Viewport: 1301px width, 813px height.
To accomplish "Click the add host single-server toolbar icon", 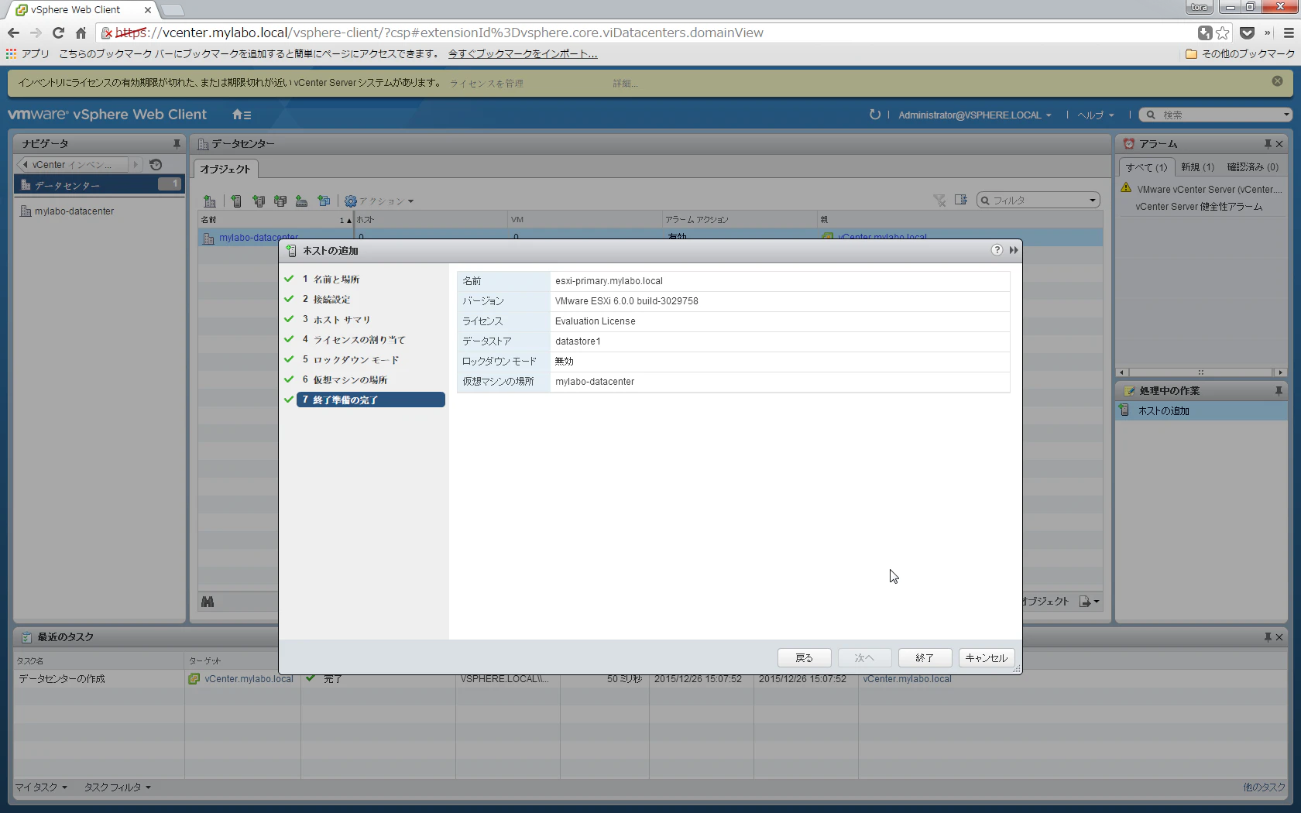I will point(236,201).
